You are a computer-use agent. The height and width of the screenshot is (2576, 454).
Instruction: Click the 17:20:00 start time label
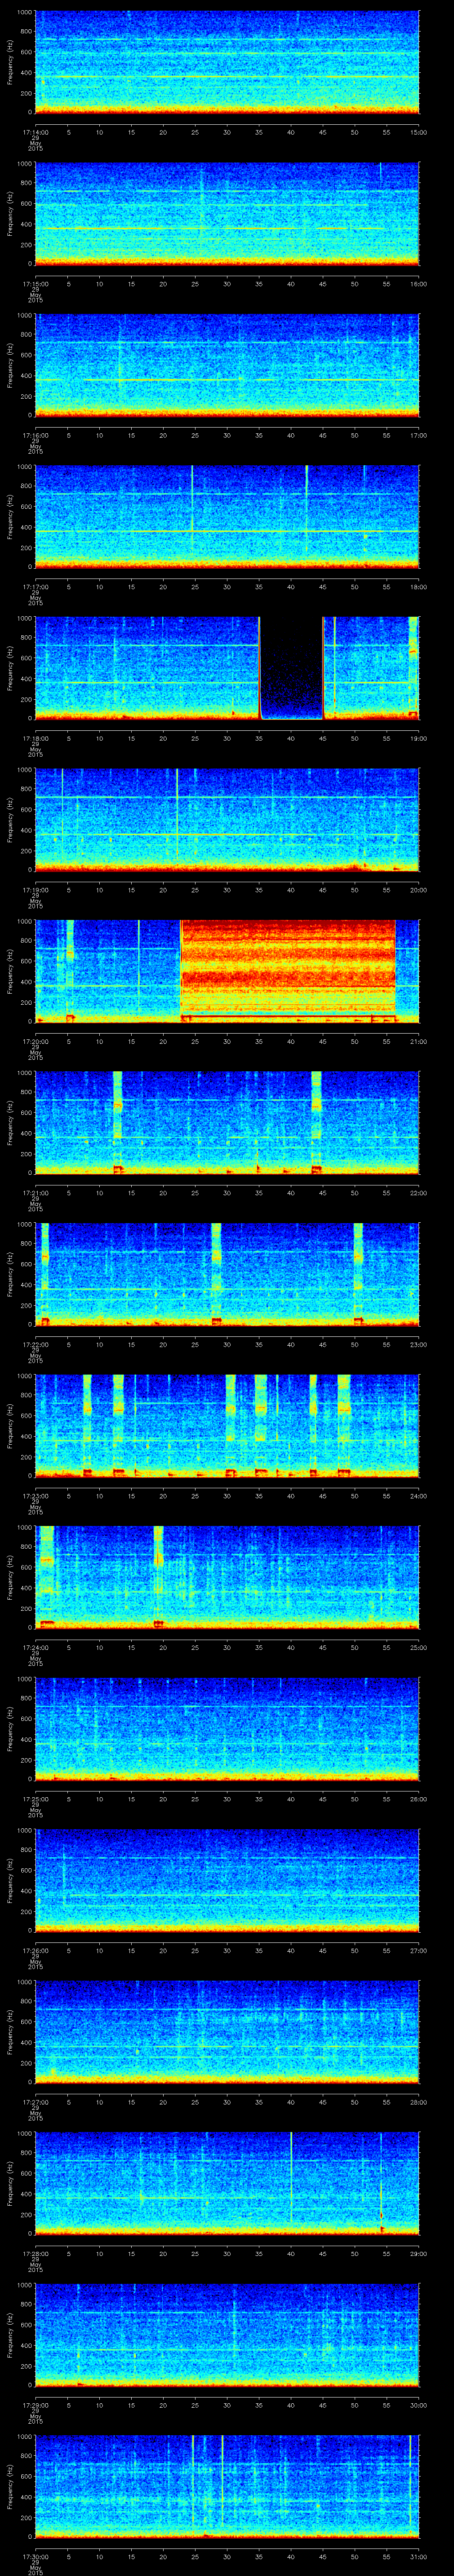[x=35, y=1041]
